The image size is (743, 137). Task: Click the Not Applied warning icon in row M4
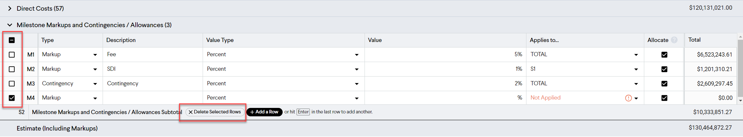click(628, 98)
